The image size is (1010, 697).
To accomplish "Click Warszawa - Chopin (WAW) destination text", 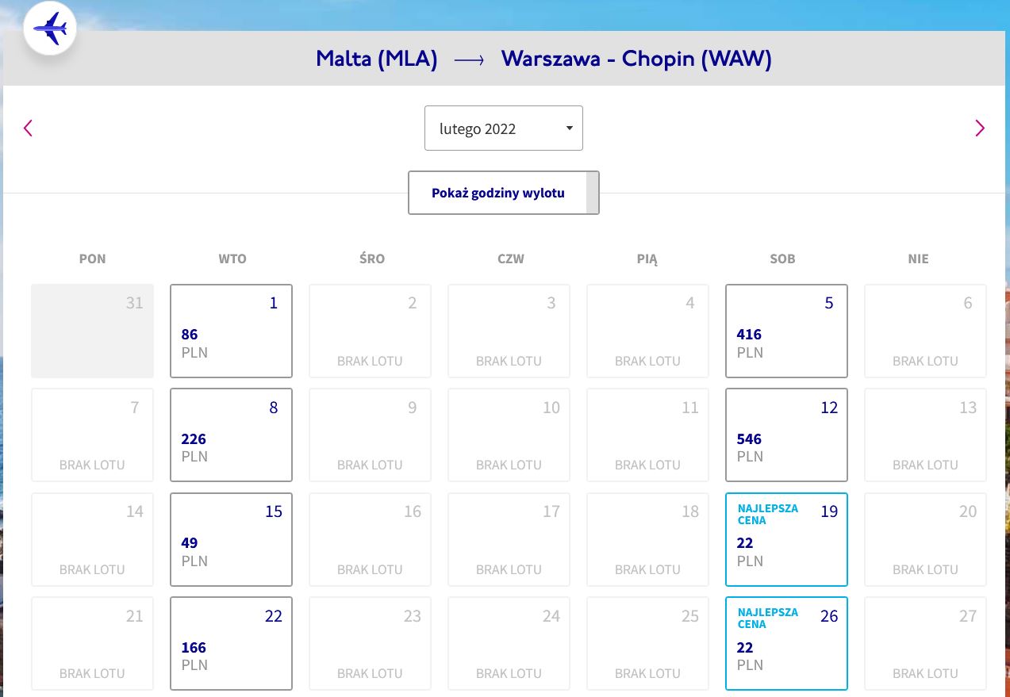I will tap(636, 59).
